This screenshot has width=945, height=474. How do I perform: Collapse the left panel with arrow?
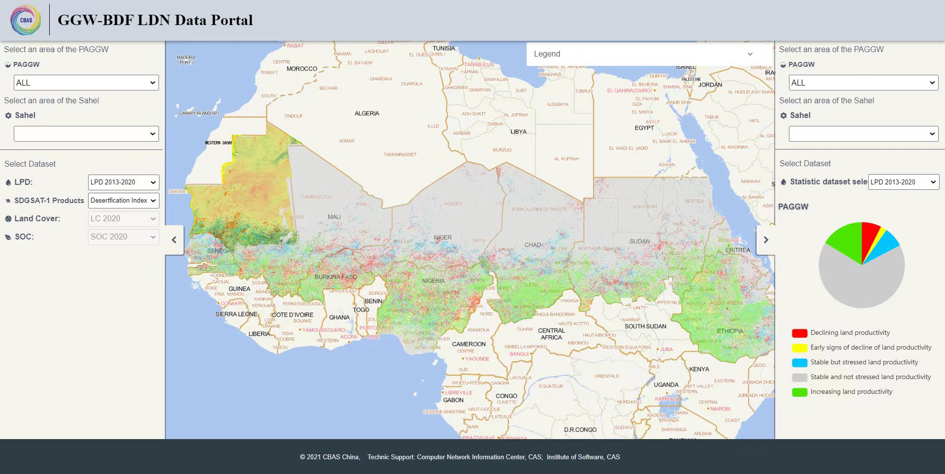[174, 240]
